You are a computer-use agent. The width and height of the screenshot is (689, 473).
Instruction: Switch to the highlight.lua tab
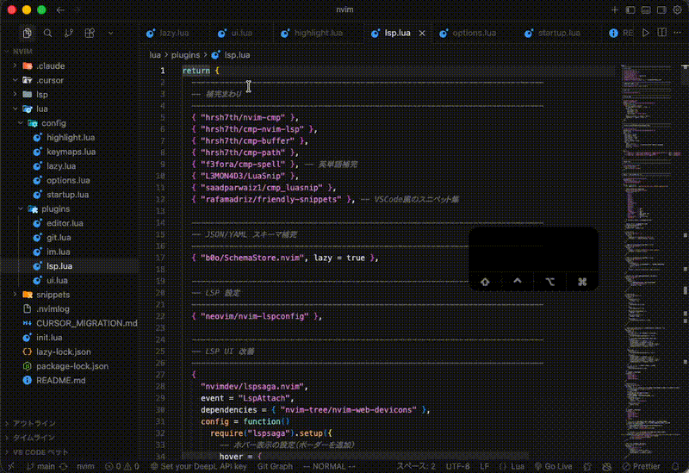click(x=318, y=33)
